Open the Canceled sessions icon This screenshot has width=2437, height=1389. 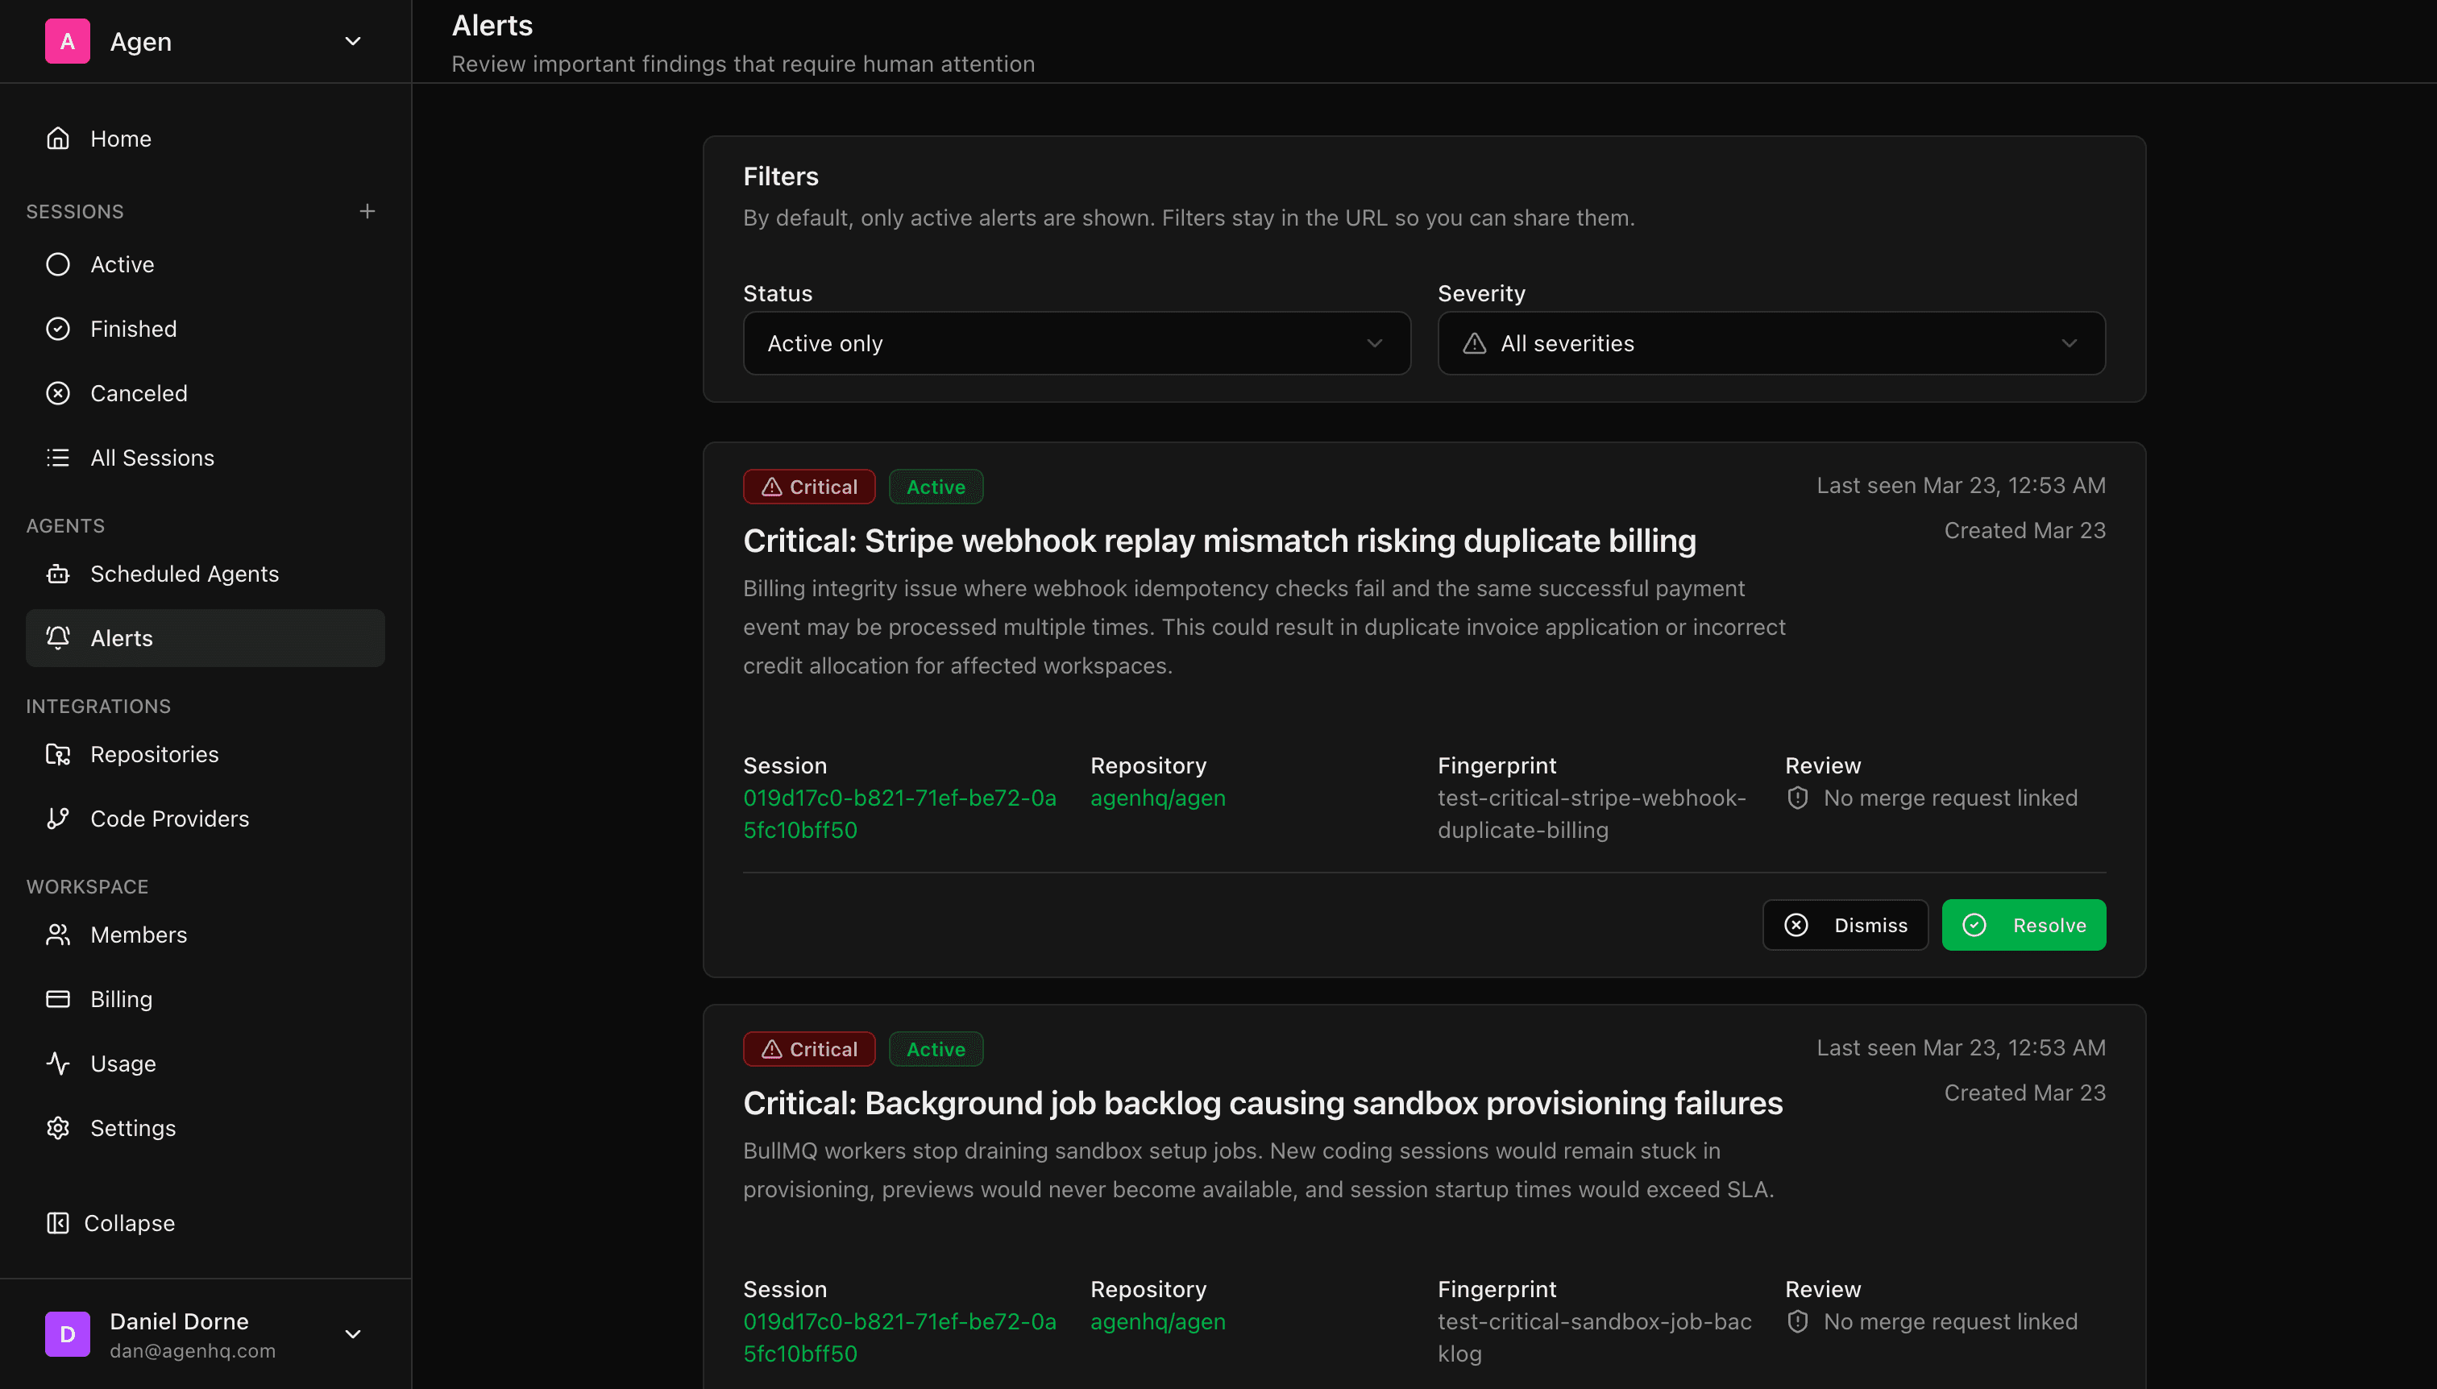coord(57,393)
